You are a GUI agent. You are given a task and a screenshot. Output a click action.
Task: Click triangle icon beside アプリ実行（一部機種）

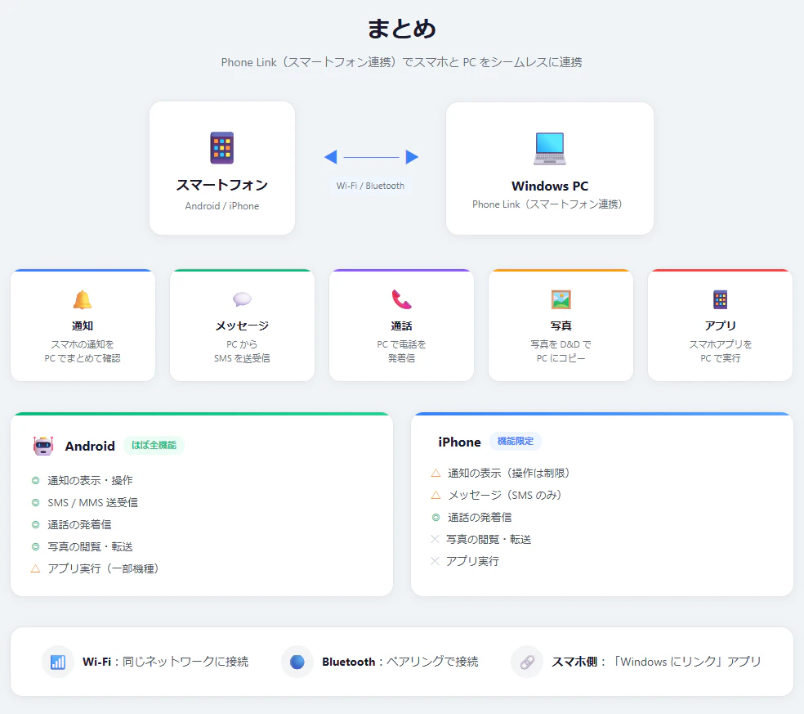click(35, 568)
